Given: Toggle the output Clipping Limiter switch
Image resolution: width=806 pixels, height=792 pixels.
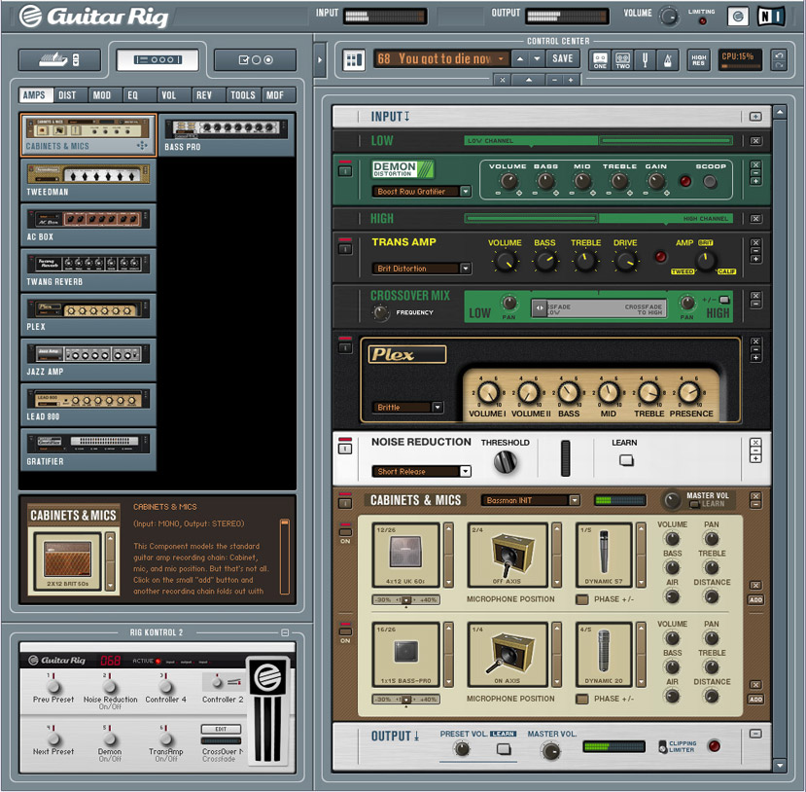Looking at the screenshot, I should point(663,746).
